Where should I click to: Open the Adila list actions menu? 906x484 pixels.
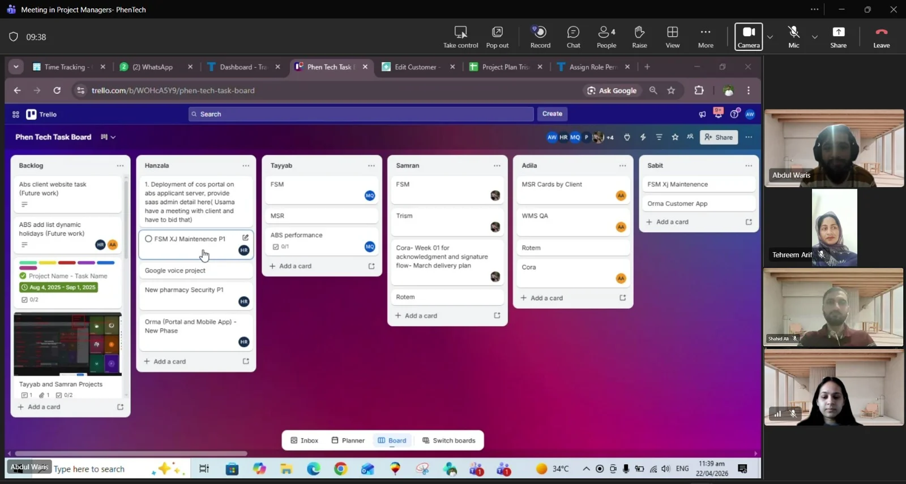pyautogui.click(x=623, y=166)
